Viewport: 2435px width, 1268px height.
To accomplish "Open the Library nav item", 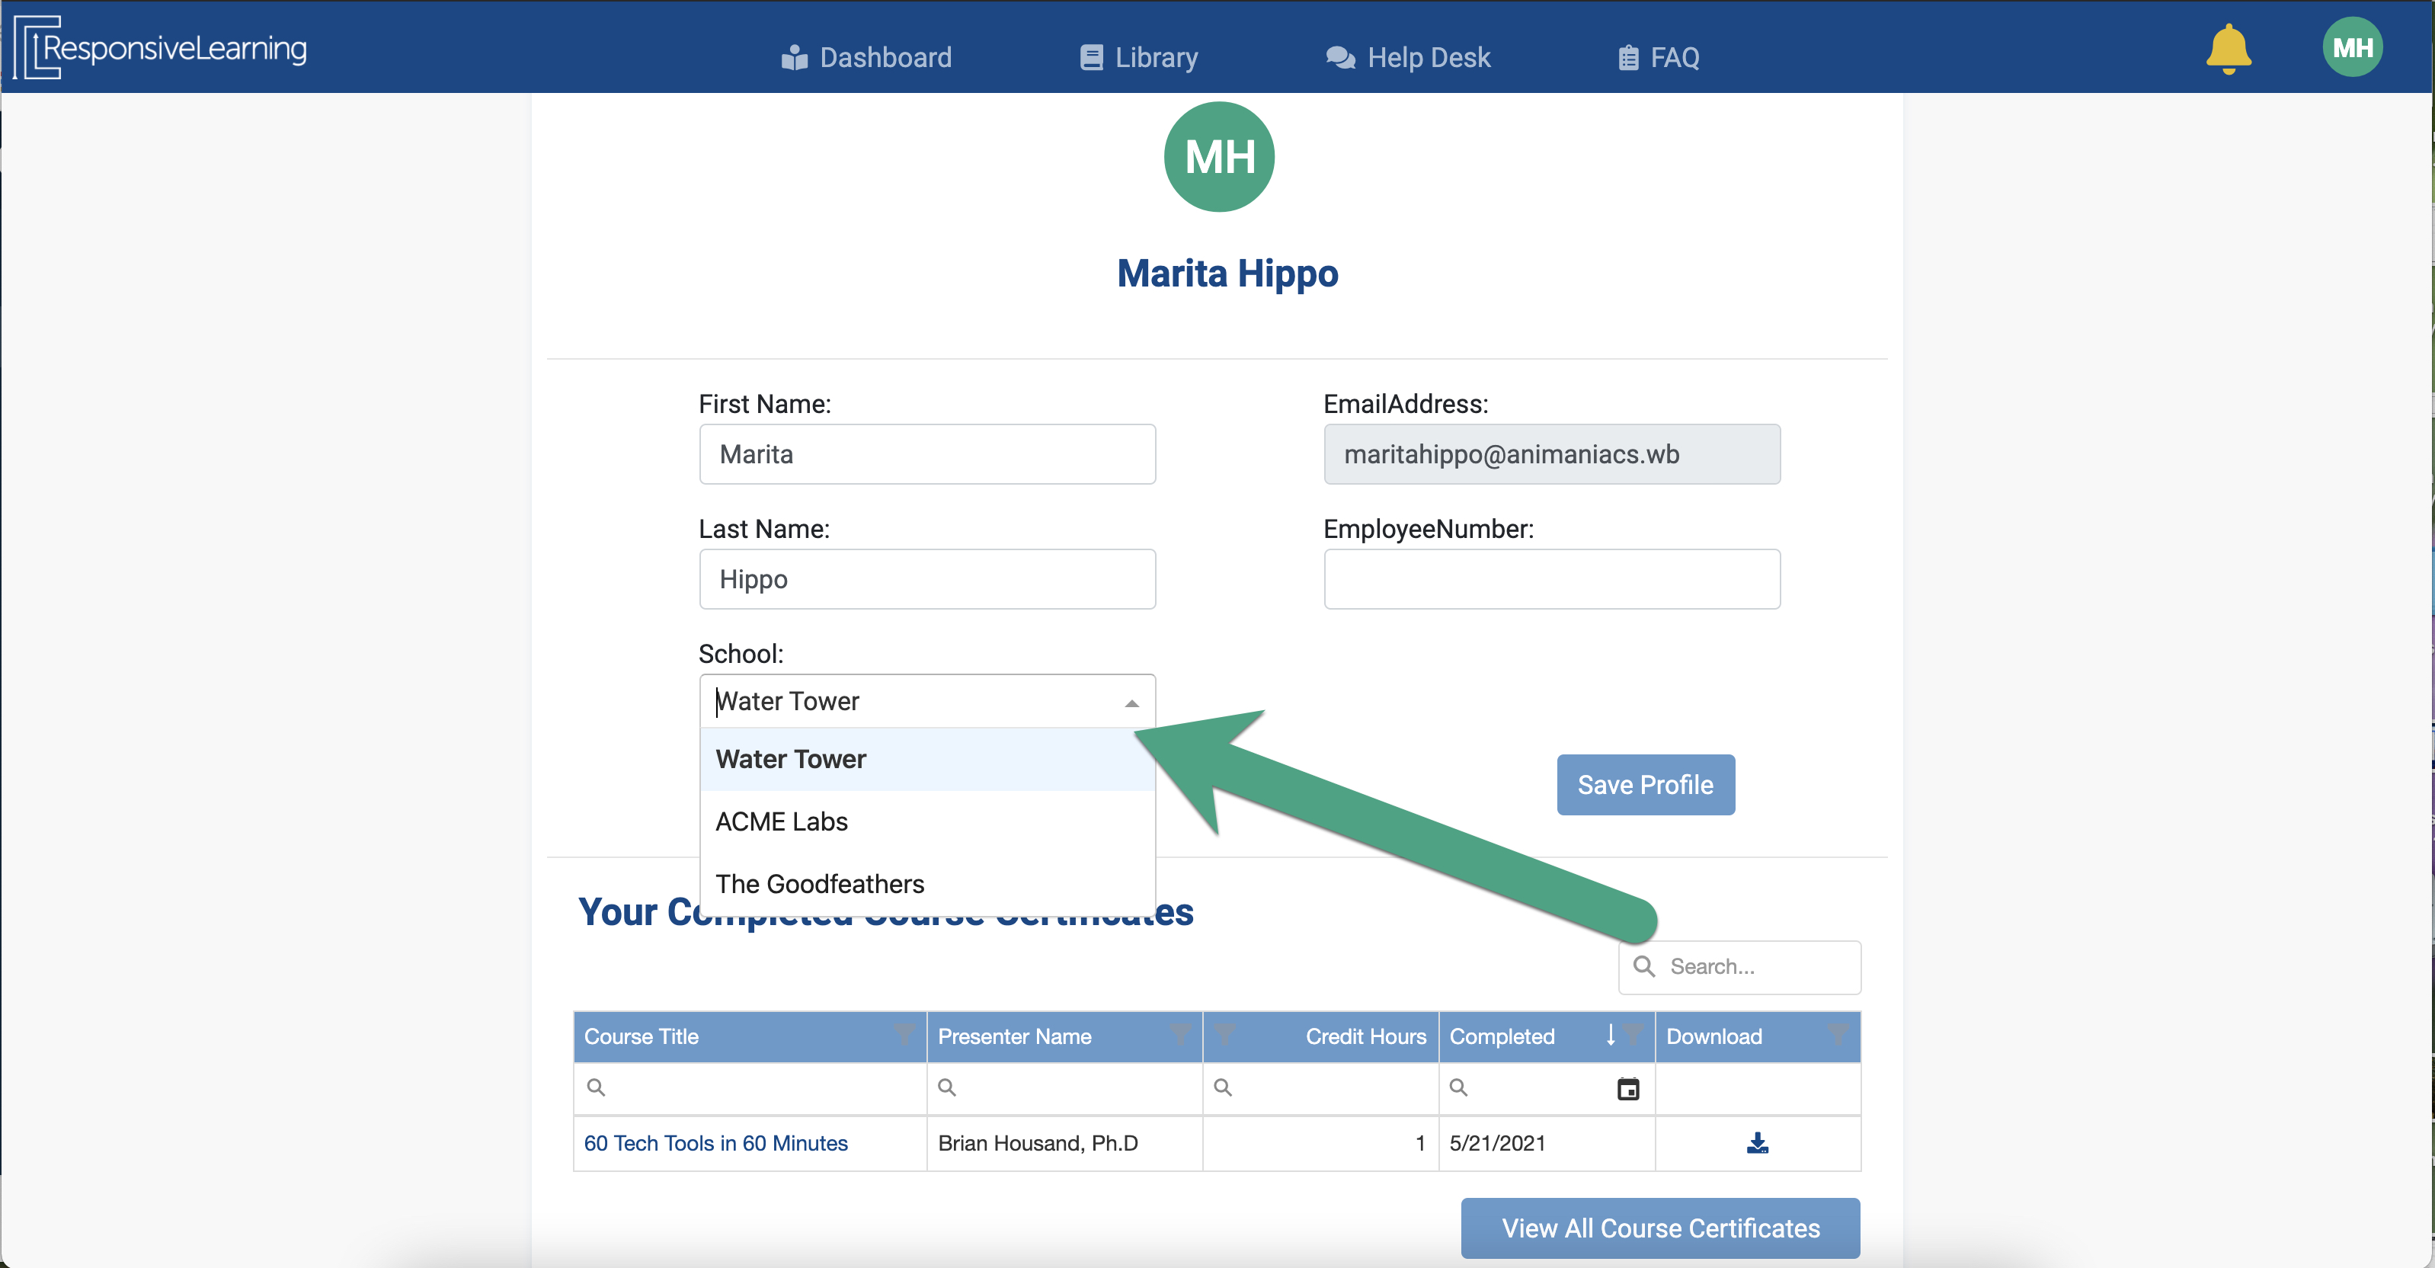I will tap(1139, 58).
